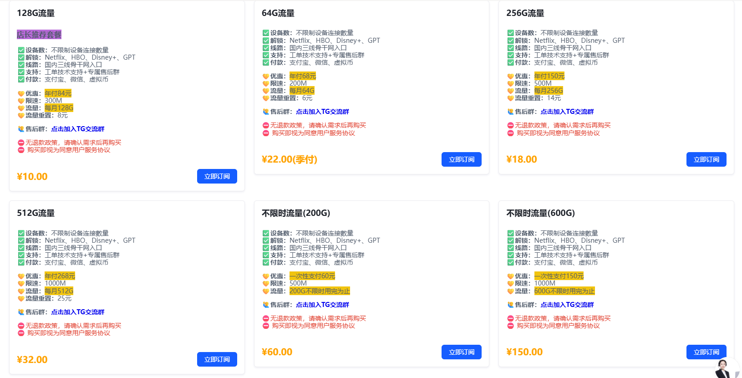Click heart icon beside 优惠 in 64G plan

tap(266, 76)
